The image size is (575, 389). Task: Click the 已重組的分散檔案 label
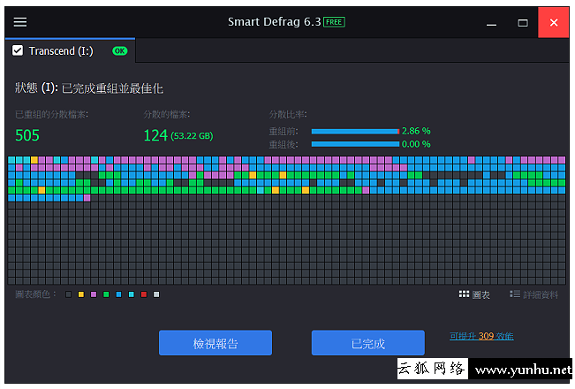coord(52,115)
